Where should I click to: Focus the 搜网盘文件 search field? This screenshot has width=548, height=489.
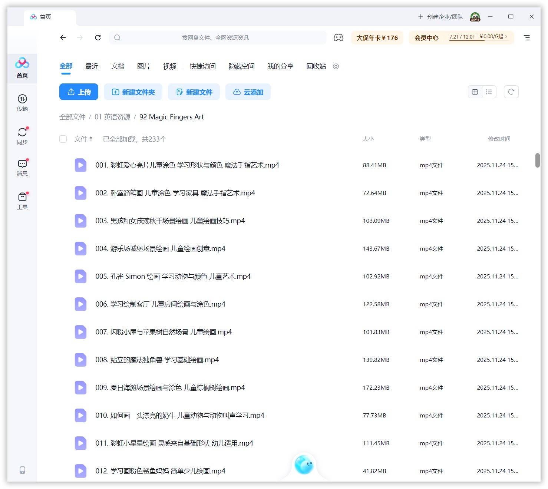[218, 38]
